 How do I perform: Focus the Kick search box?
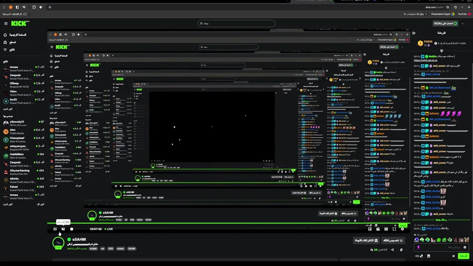point(236,24)
